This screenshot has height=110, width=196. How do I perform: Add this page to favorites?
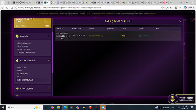pyautogui.click(x=167, y=8)
